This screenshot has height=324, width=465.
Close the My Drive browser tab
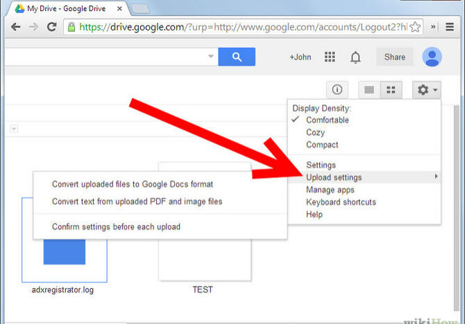click(119, 8)
